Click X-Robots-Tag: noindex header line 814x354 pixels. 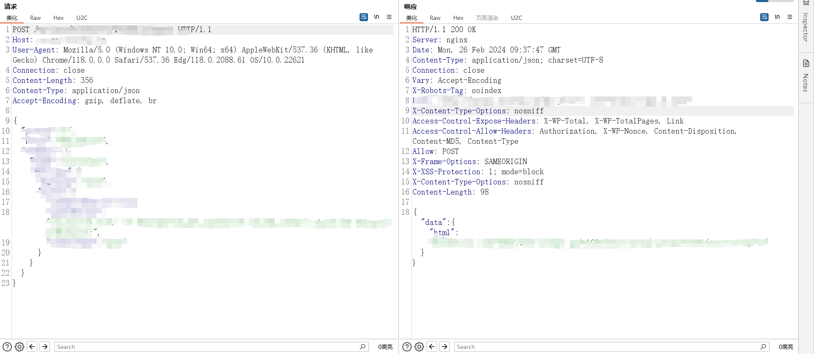[x=457, y=91]
